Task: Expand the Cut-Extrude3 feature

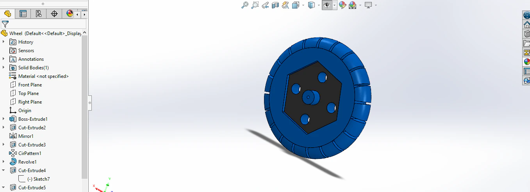Action: pyautogui.click(x=4, y=144)
